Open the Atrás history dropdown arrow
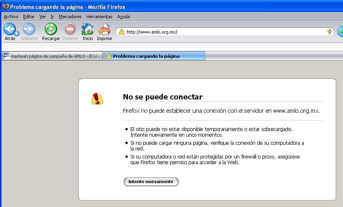This screenshot has height=207, width=343. (x=17, y=34)
